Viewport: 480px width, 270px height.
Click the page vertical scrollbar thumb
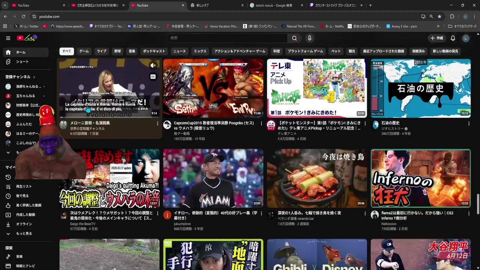(478, 204)
